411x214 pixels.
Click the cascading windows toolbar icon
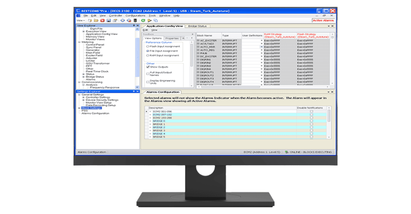[155, 21]
